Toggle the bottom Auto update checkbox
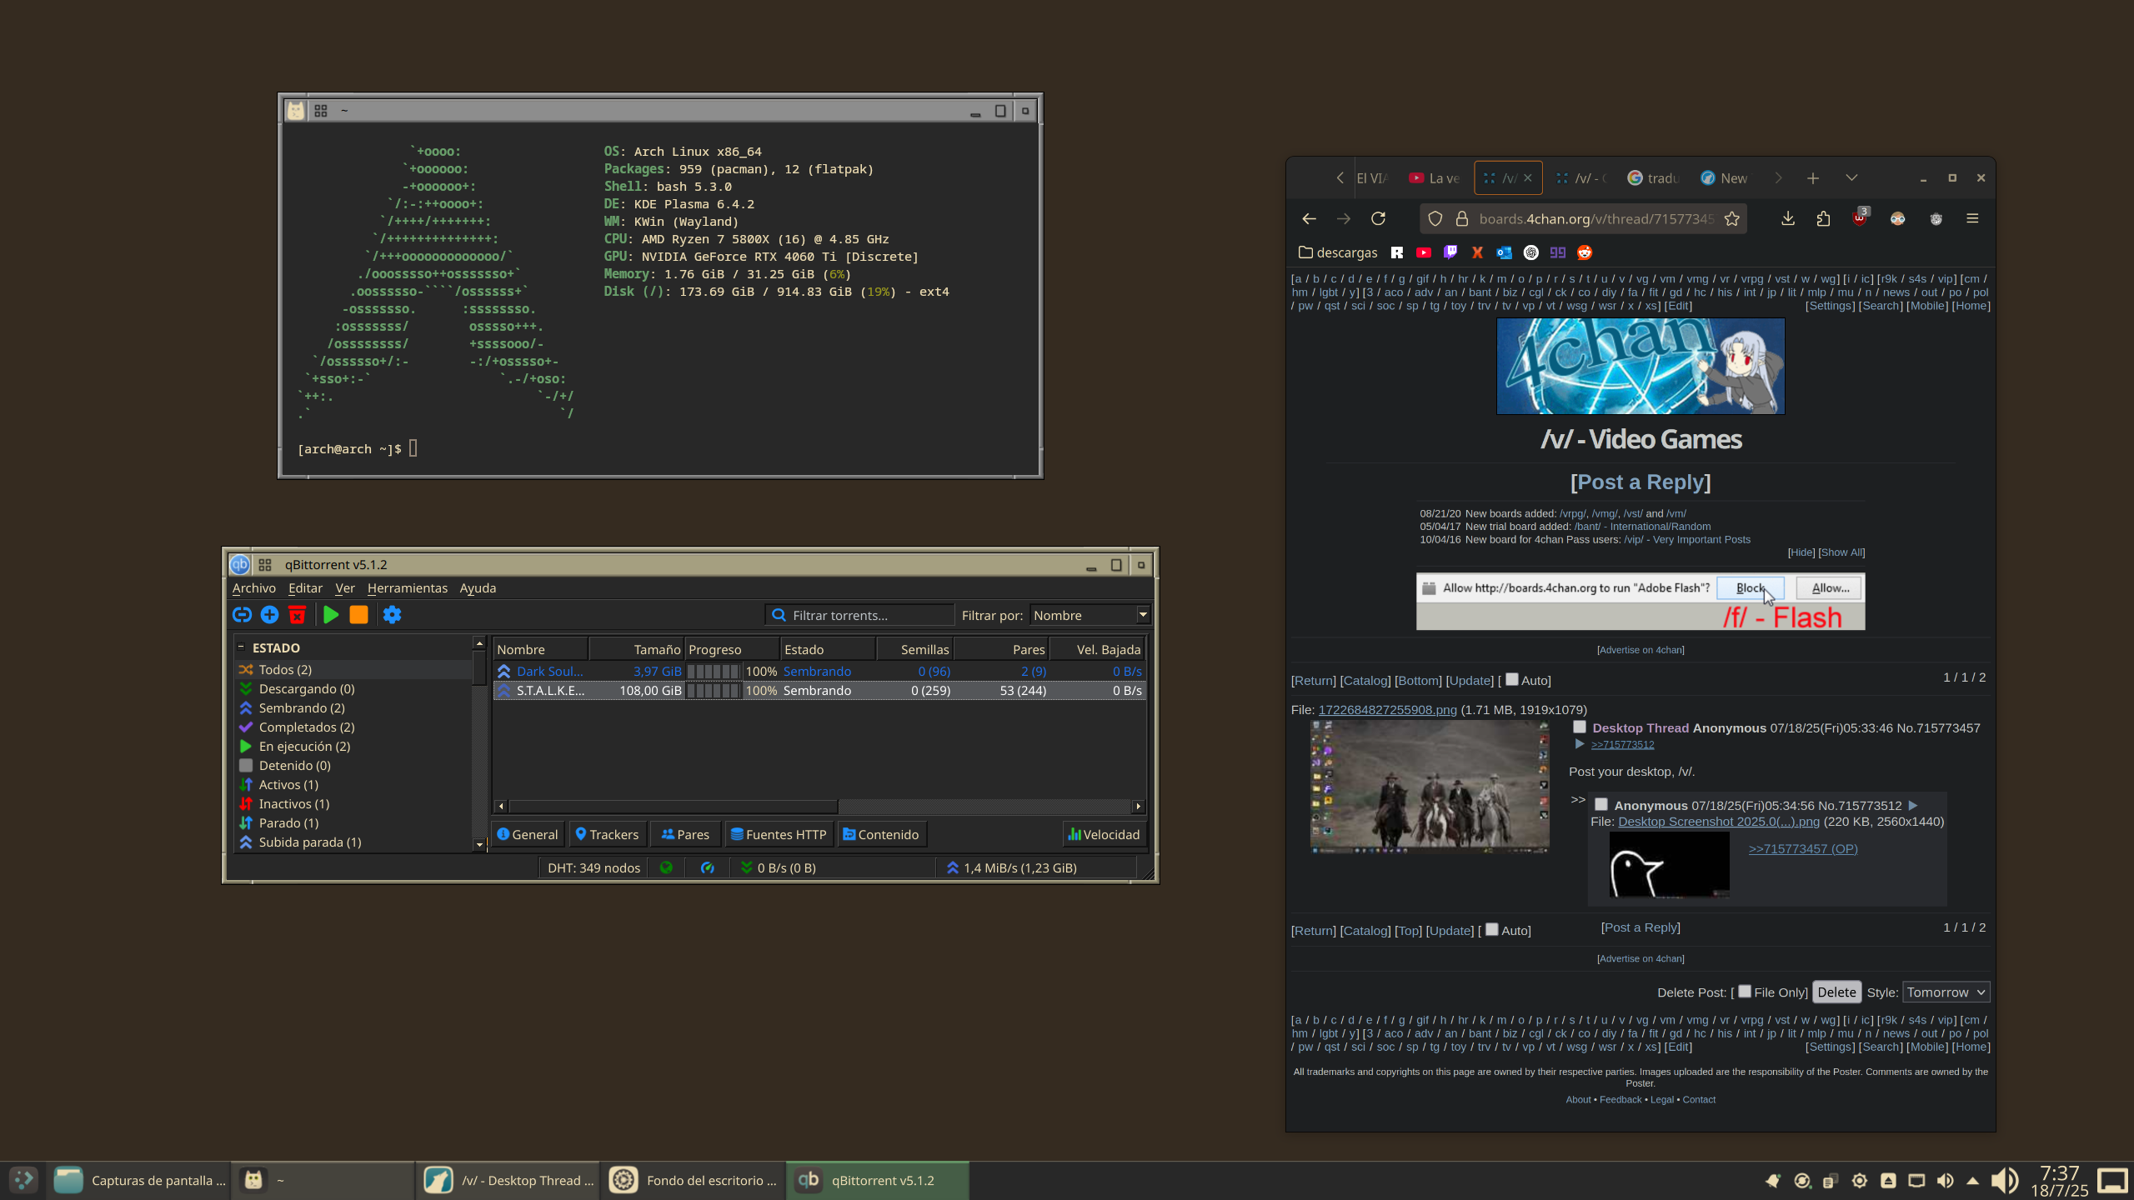The width and height of the screenshot is (2134, 1200). 1492,929
